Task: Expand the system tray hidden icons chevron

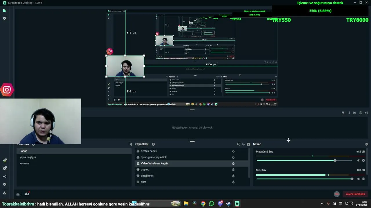Action: pos(322,203)
